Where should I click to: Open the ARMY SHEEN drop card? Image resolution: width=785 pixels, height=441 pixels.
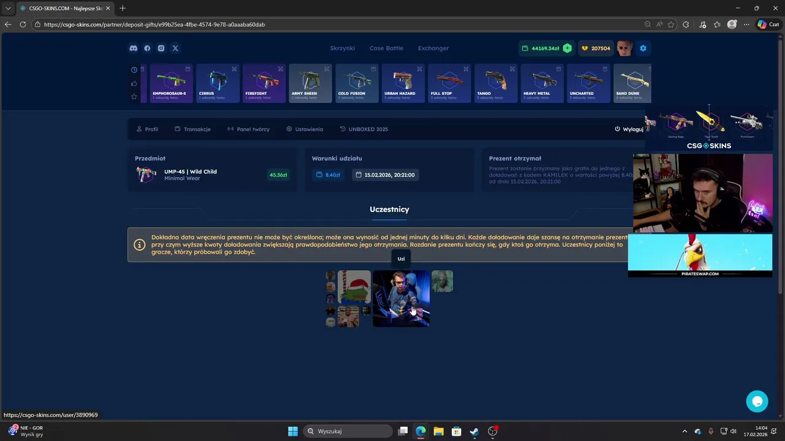click(310, 83)
